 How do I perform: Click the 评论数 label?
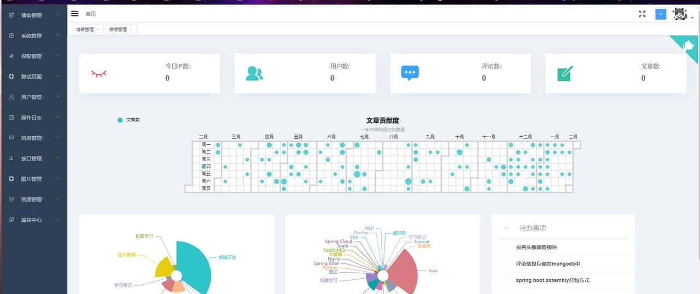click(492, 66)
